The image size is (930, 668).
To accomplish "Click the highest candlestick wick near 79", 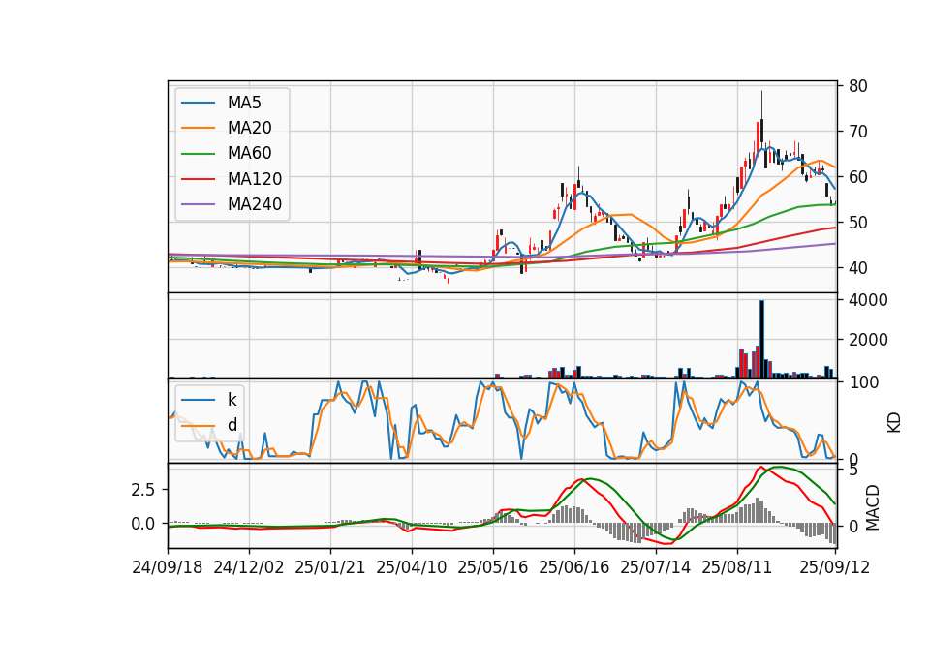I will 761,105.
